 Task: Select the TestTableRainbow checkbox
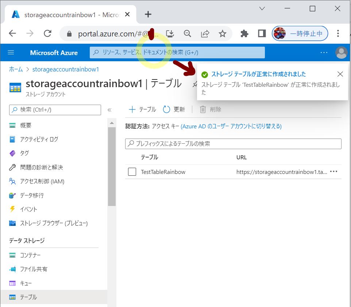click(x=132, y=172)
